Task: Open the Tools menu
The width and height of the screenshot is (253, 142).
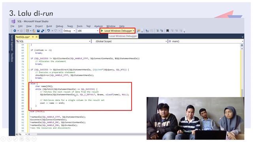Action: pos(79,26)
